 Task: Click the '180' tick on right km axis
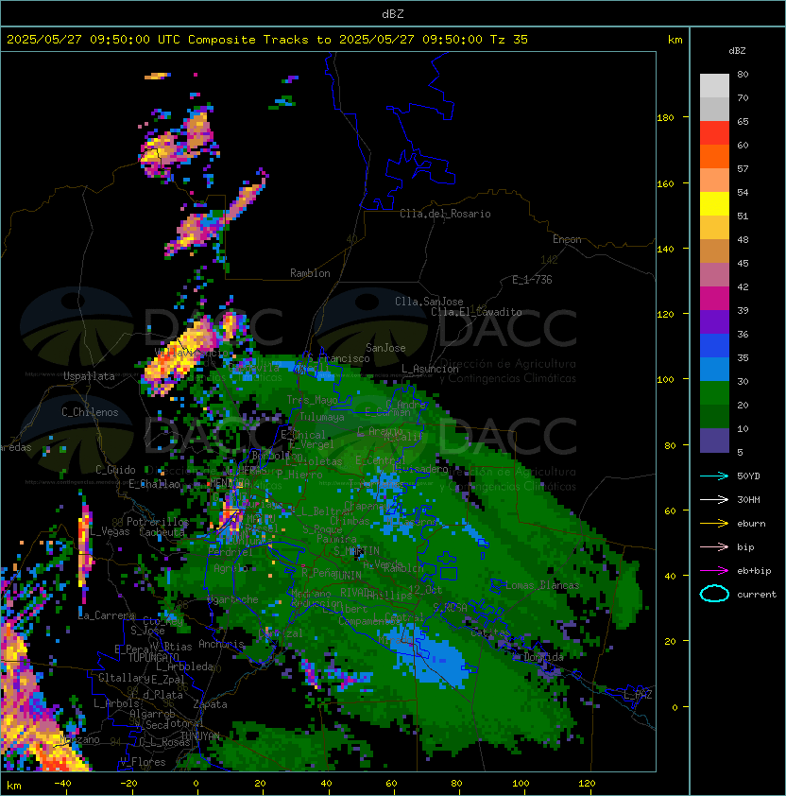coord(665,118)
